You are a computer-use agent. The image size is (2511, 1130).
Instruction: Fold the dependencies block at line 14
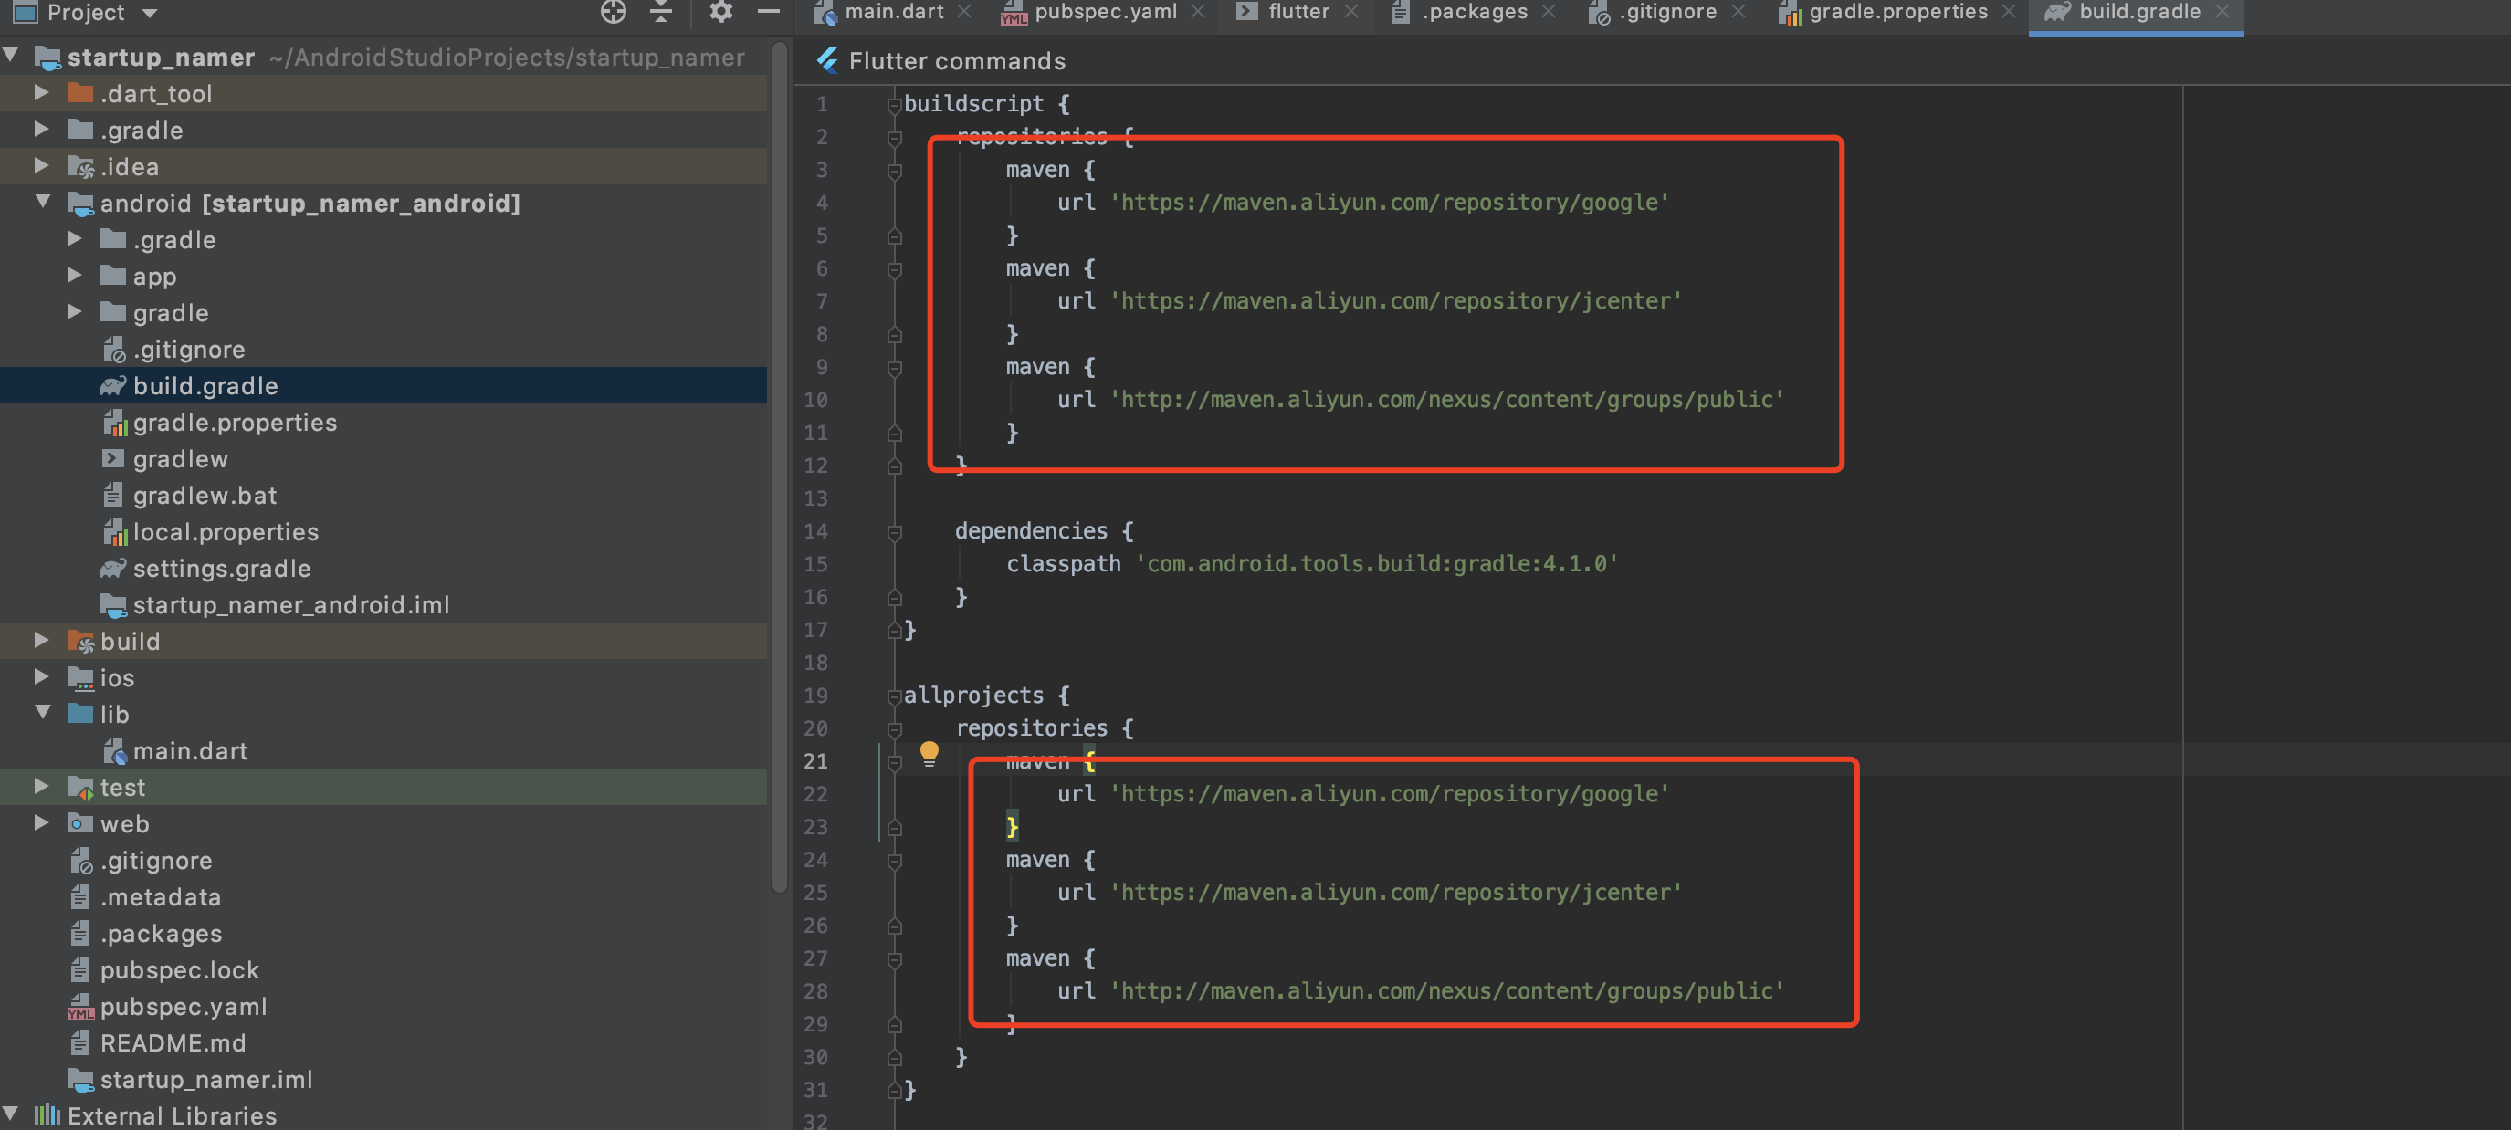coord(894,532)
